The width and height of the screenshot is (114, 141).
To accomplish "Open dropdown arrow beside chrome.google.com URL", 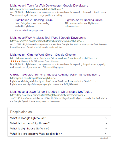I will click(x=97, y=58).
